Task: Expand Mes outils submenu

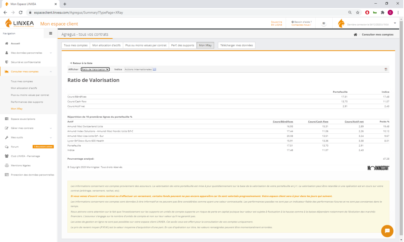Action: 51,137
